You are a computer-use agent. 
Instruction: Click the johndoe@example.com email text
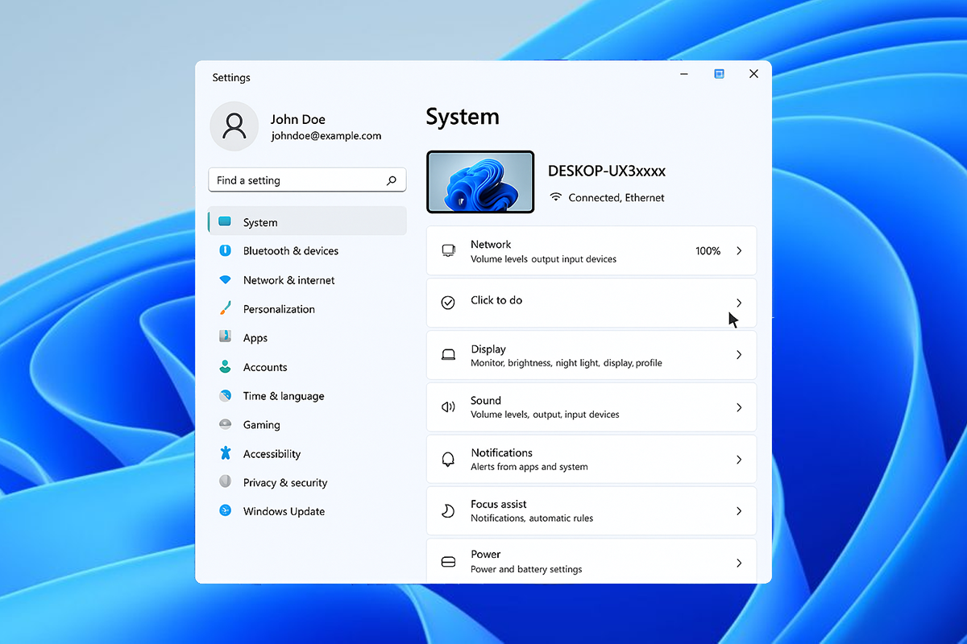326,136
